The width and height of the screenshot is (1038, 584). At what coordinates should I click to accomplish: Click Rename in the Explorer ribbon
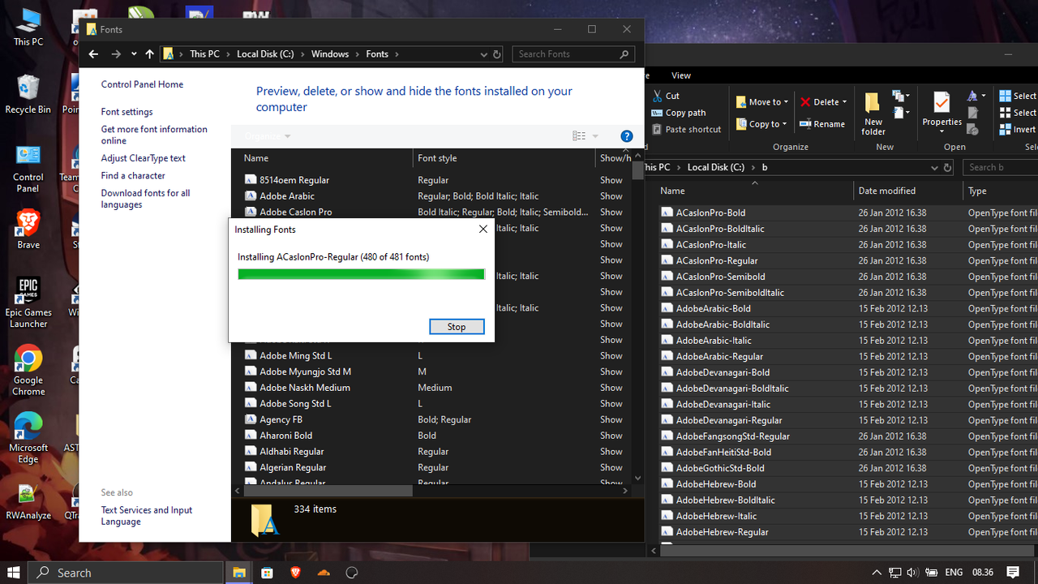coord(822,124)
